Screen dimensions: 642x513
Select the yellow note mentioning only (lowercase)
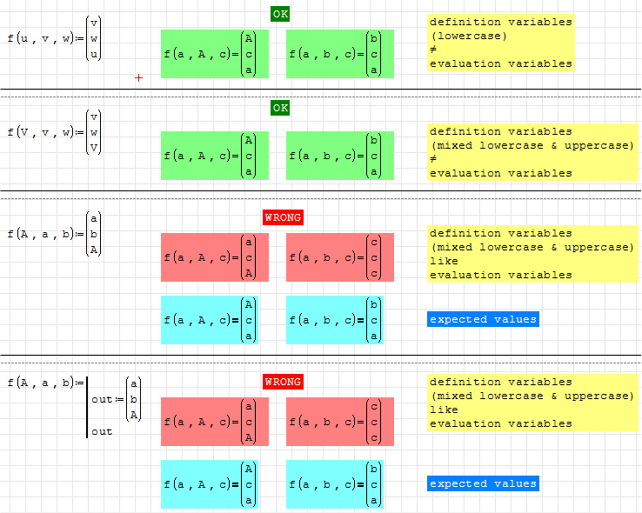click(500, 43)
